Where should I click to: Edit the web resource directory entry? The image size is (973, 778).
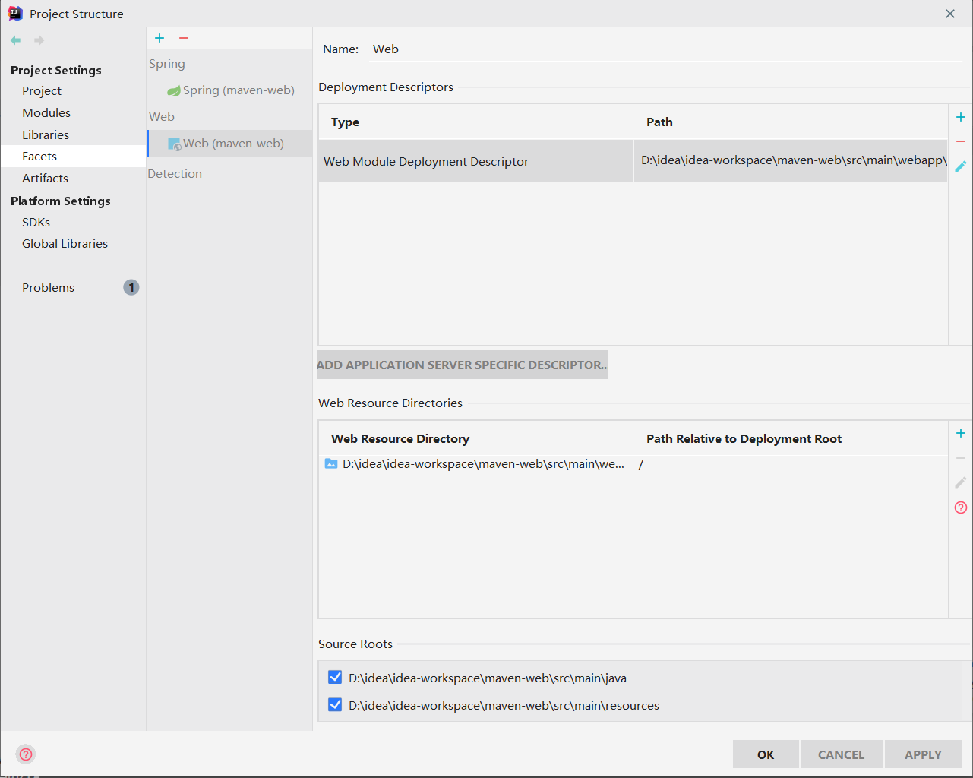click(961, 482)
